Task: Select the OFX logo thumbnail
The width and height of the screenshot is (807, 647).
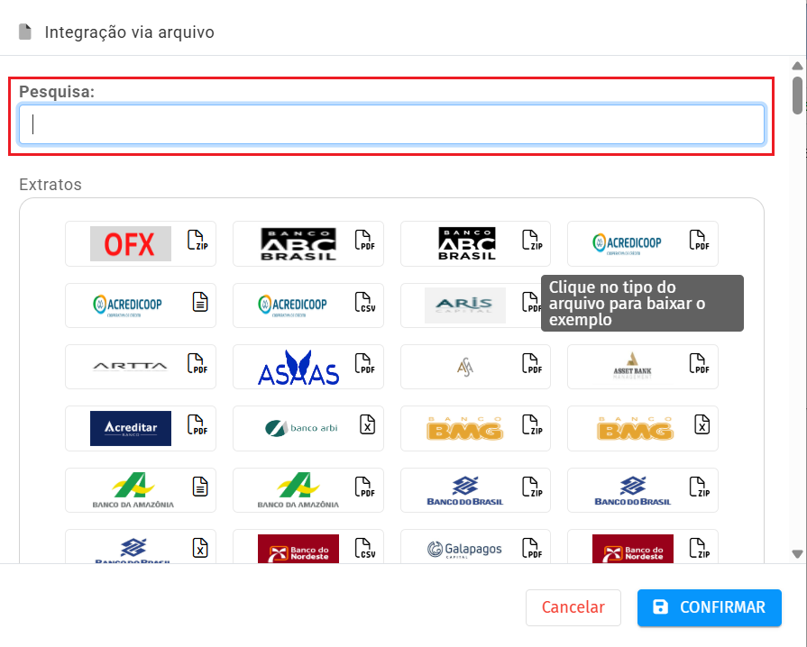Action: [131, 243]
